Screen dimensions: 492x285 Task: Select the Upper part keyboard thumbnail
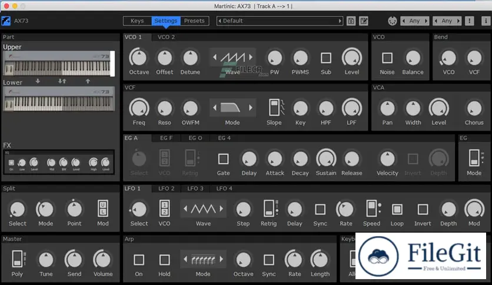59,64
